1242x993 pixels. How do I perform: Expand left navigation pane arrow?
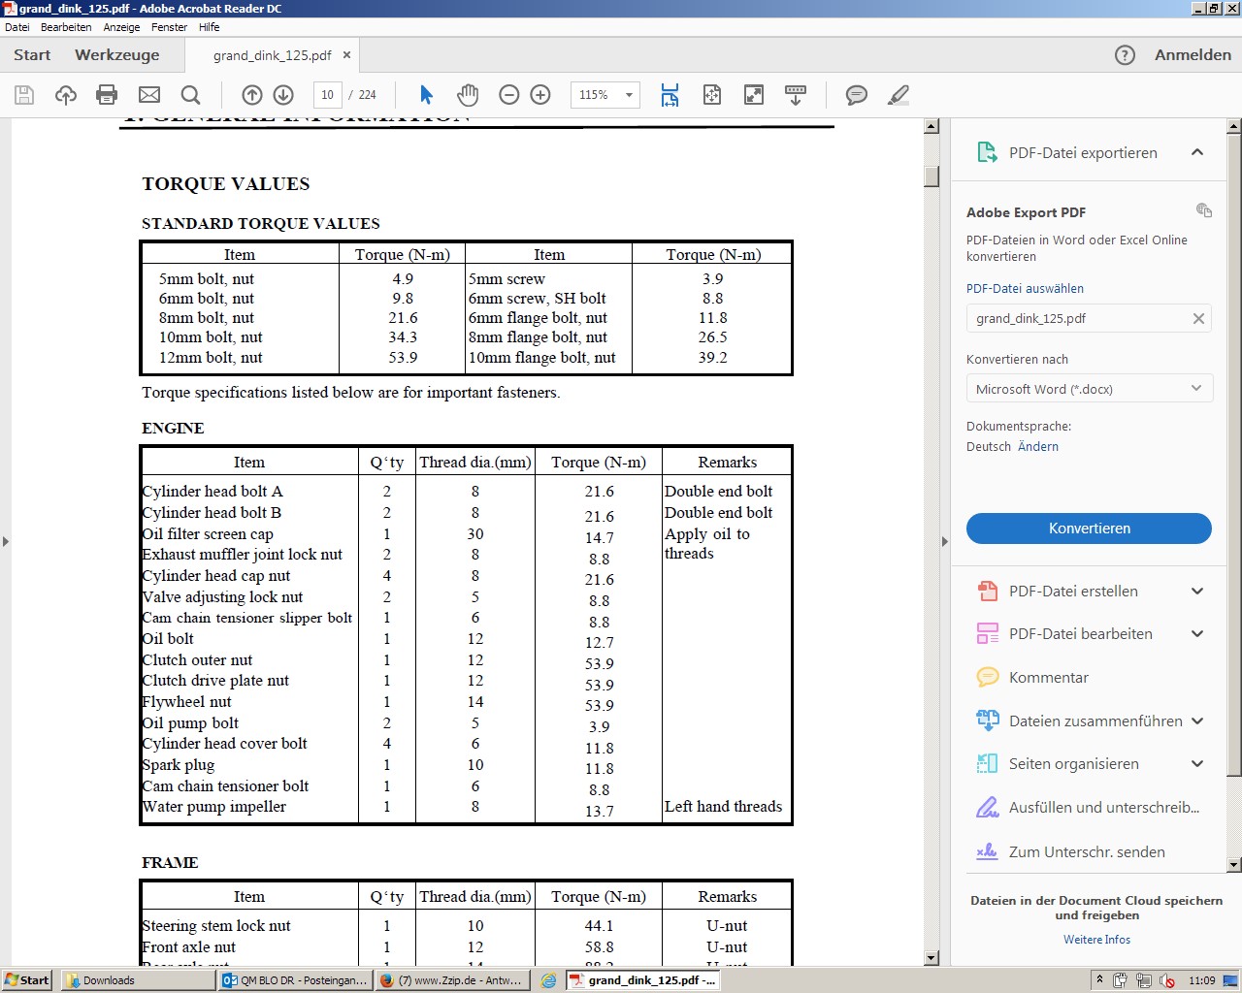point(6,541)
